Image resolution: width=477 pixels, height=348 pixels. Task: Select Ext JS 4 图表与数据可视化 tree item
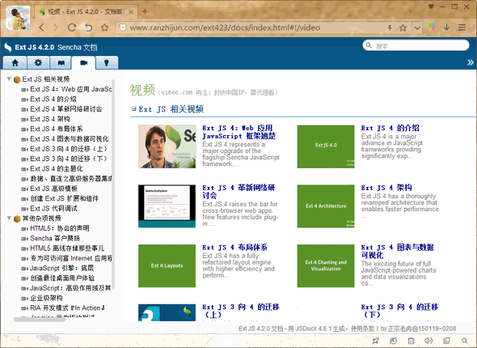click(x=70, y=139)
